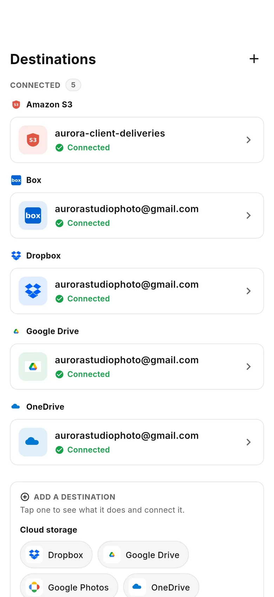
Task: Open aurora-client-deliveries details via its chevron
Action: tap(249, 140)
